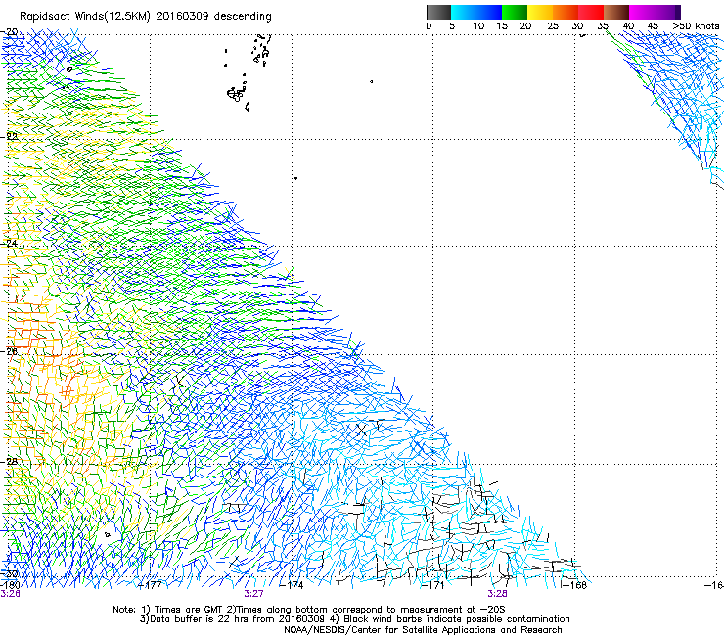Click the NOAA/NESDIS credit line

point(423,630)
